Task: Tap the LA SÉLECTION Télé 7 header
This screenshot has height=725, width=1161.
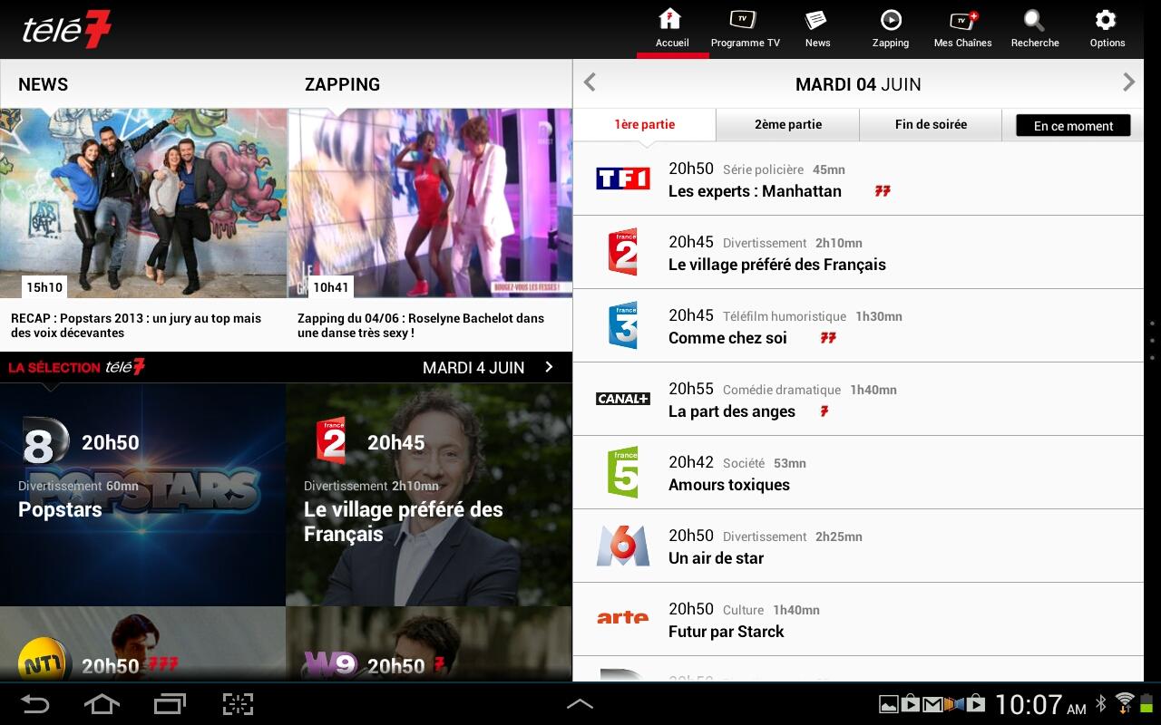Action: [x=77, y=367]
